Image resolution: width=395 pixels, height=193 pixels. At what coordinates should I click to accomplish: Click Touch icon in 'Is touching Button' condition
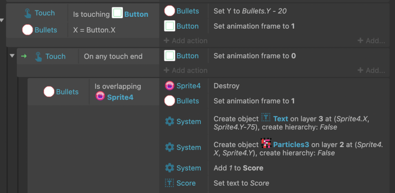(x=28, y=13)
